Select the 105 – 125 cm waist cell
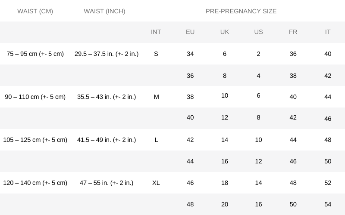This screenshot has width=345, height=215. tap(35, 140)
